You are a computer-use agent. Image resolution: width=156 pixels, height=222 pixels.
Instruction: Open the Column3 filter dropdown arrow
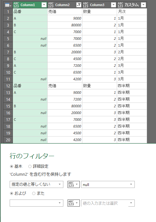click(x=114, y=5)
